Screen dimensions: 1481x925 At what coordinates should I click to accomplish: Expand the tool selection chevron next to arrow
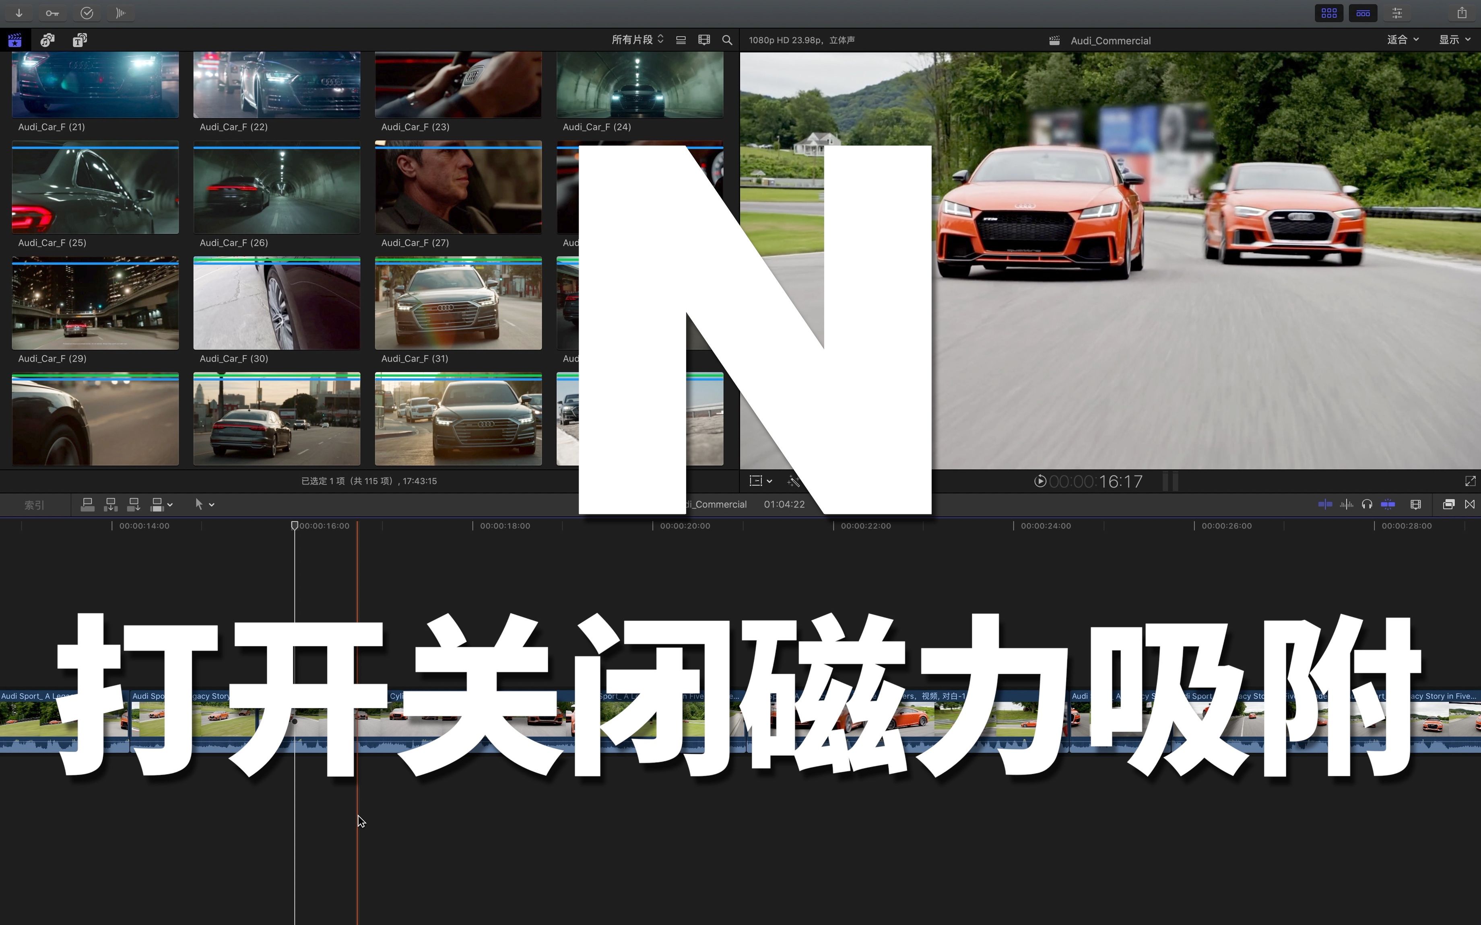click(x=212, y=505)
